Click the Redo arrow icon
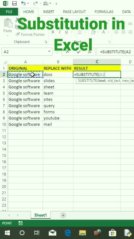This screenshot has height=239, width=134. point(35,3)
